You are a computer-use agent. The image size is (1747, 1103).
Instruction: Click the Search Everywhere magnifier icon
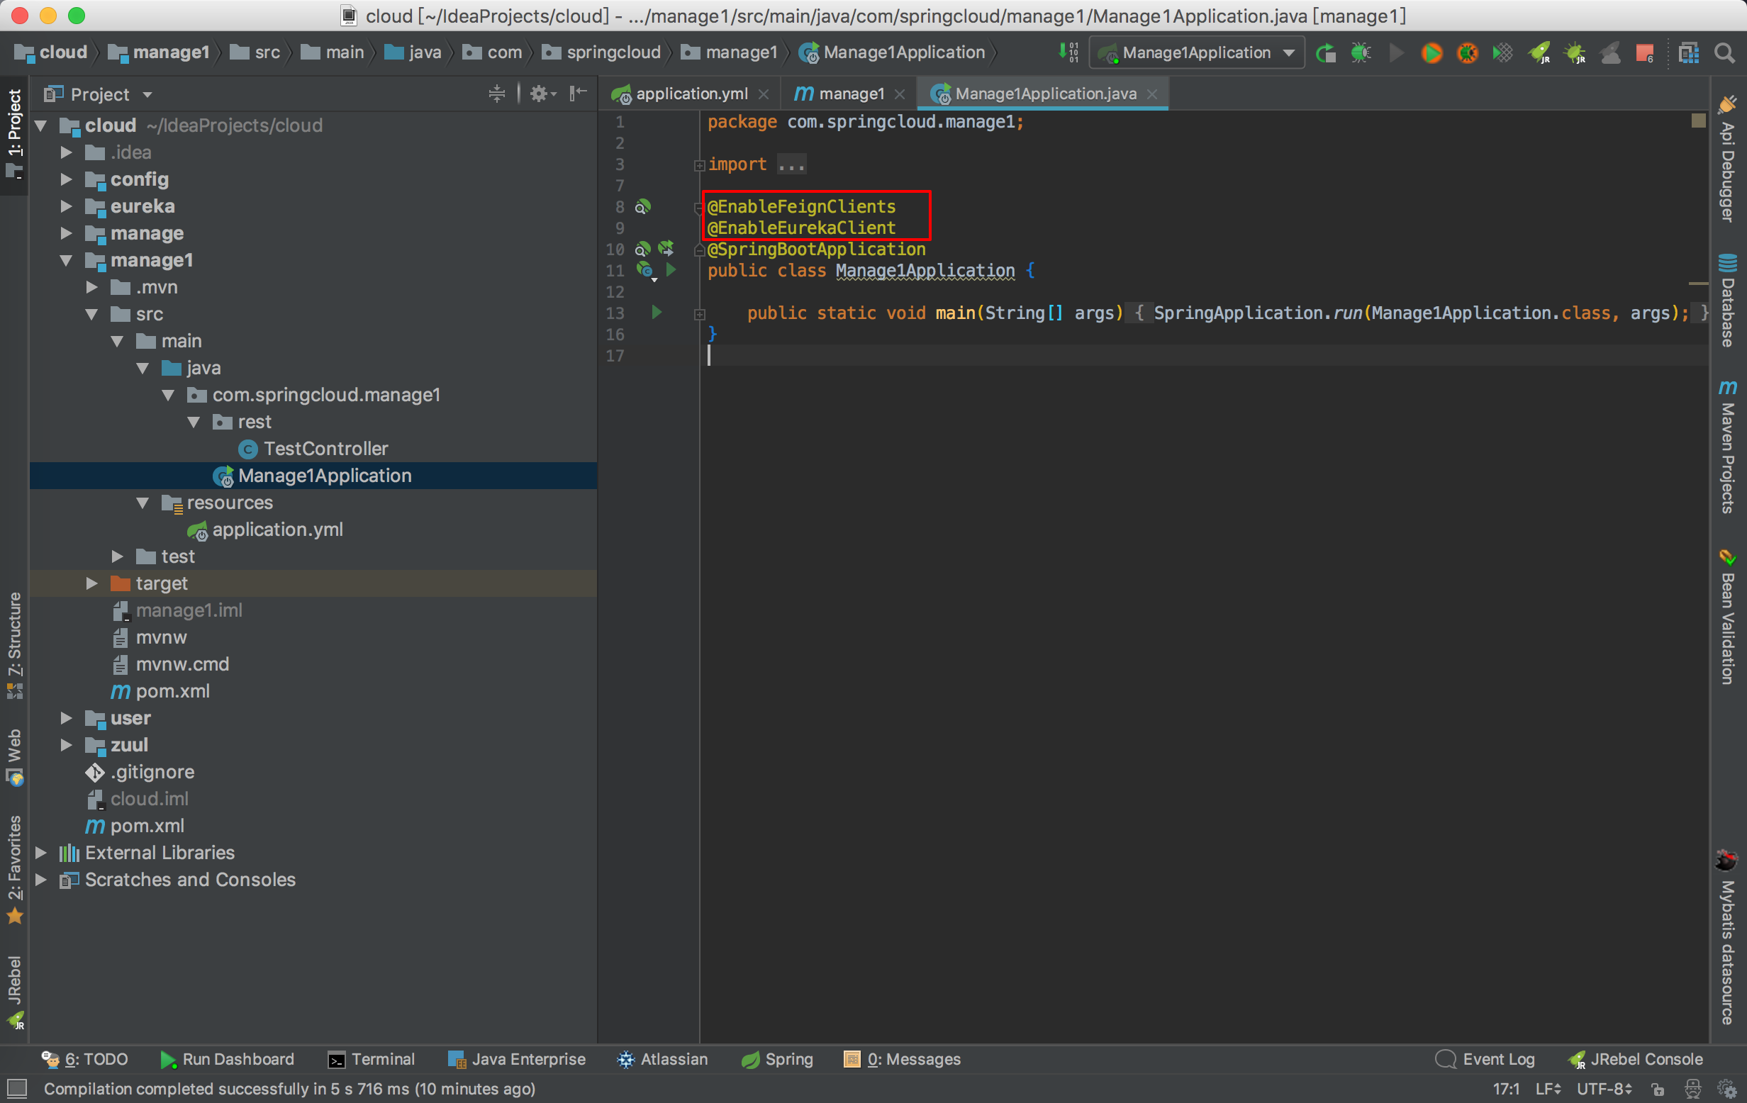pos(1724,53)
